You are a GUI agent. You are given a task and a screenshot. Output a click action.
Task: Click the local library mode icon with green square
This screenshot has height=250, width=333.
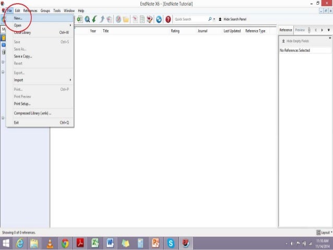coord(80,19)
